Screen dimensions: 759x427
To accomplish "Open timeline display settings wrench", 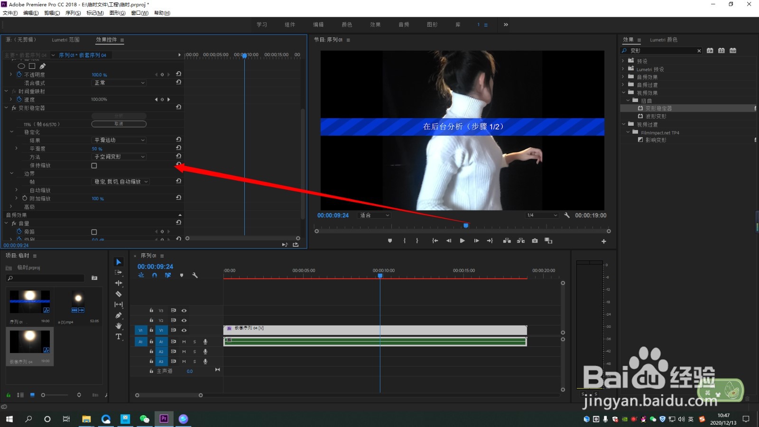I will [x=194, y=275].
